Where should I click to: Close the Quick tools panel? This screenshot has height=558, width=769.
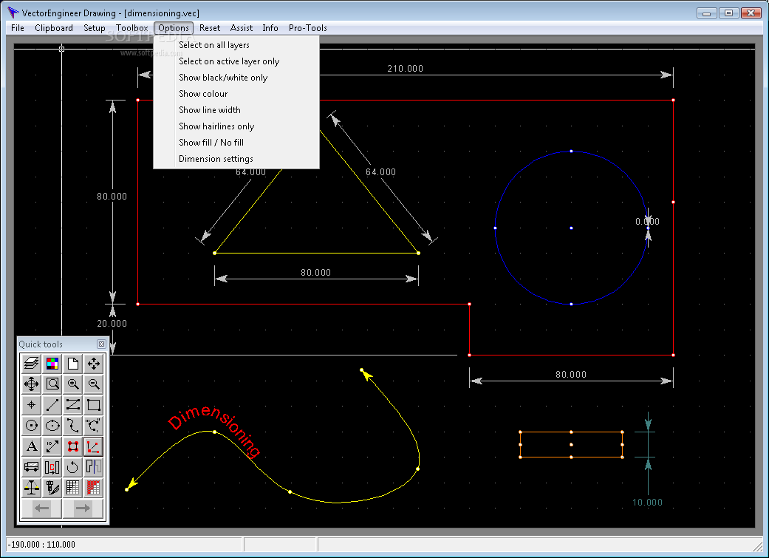pos(101,344)
